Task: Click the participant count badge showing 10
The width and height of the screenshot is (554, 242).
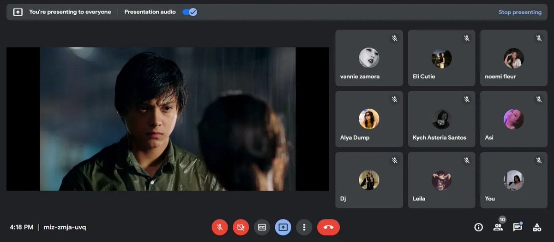Action: pos(502,219)
